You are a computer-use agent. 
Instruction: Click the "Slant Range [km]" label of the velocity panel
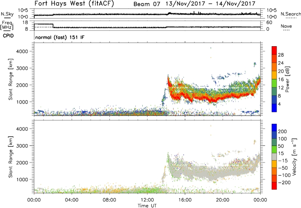pyautogui.click(x=11, y=157)
